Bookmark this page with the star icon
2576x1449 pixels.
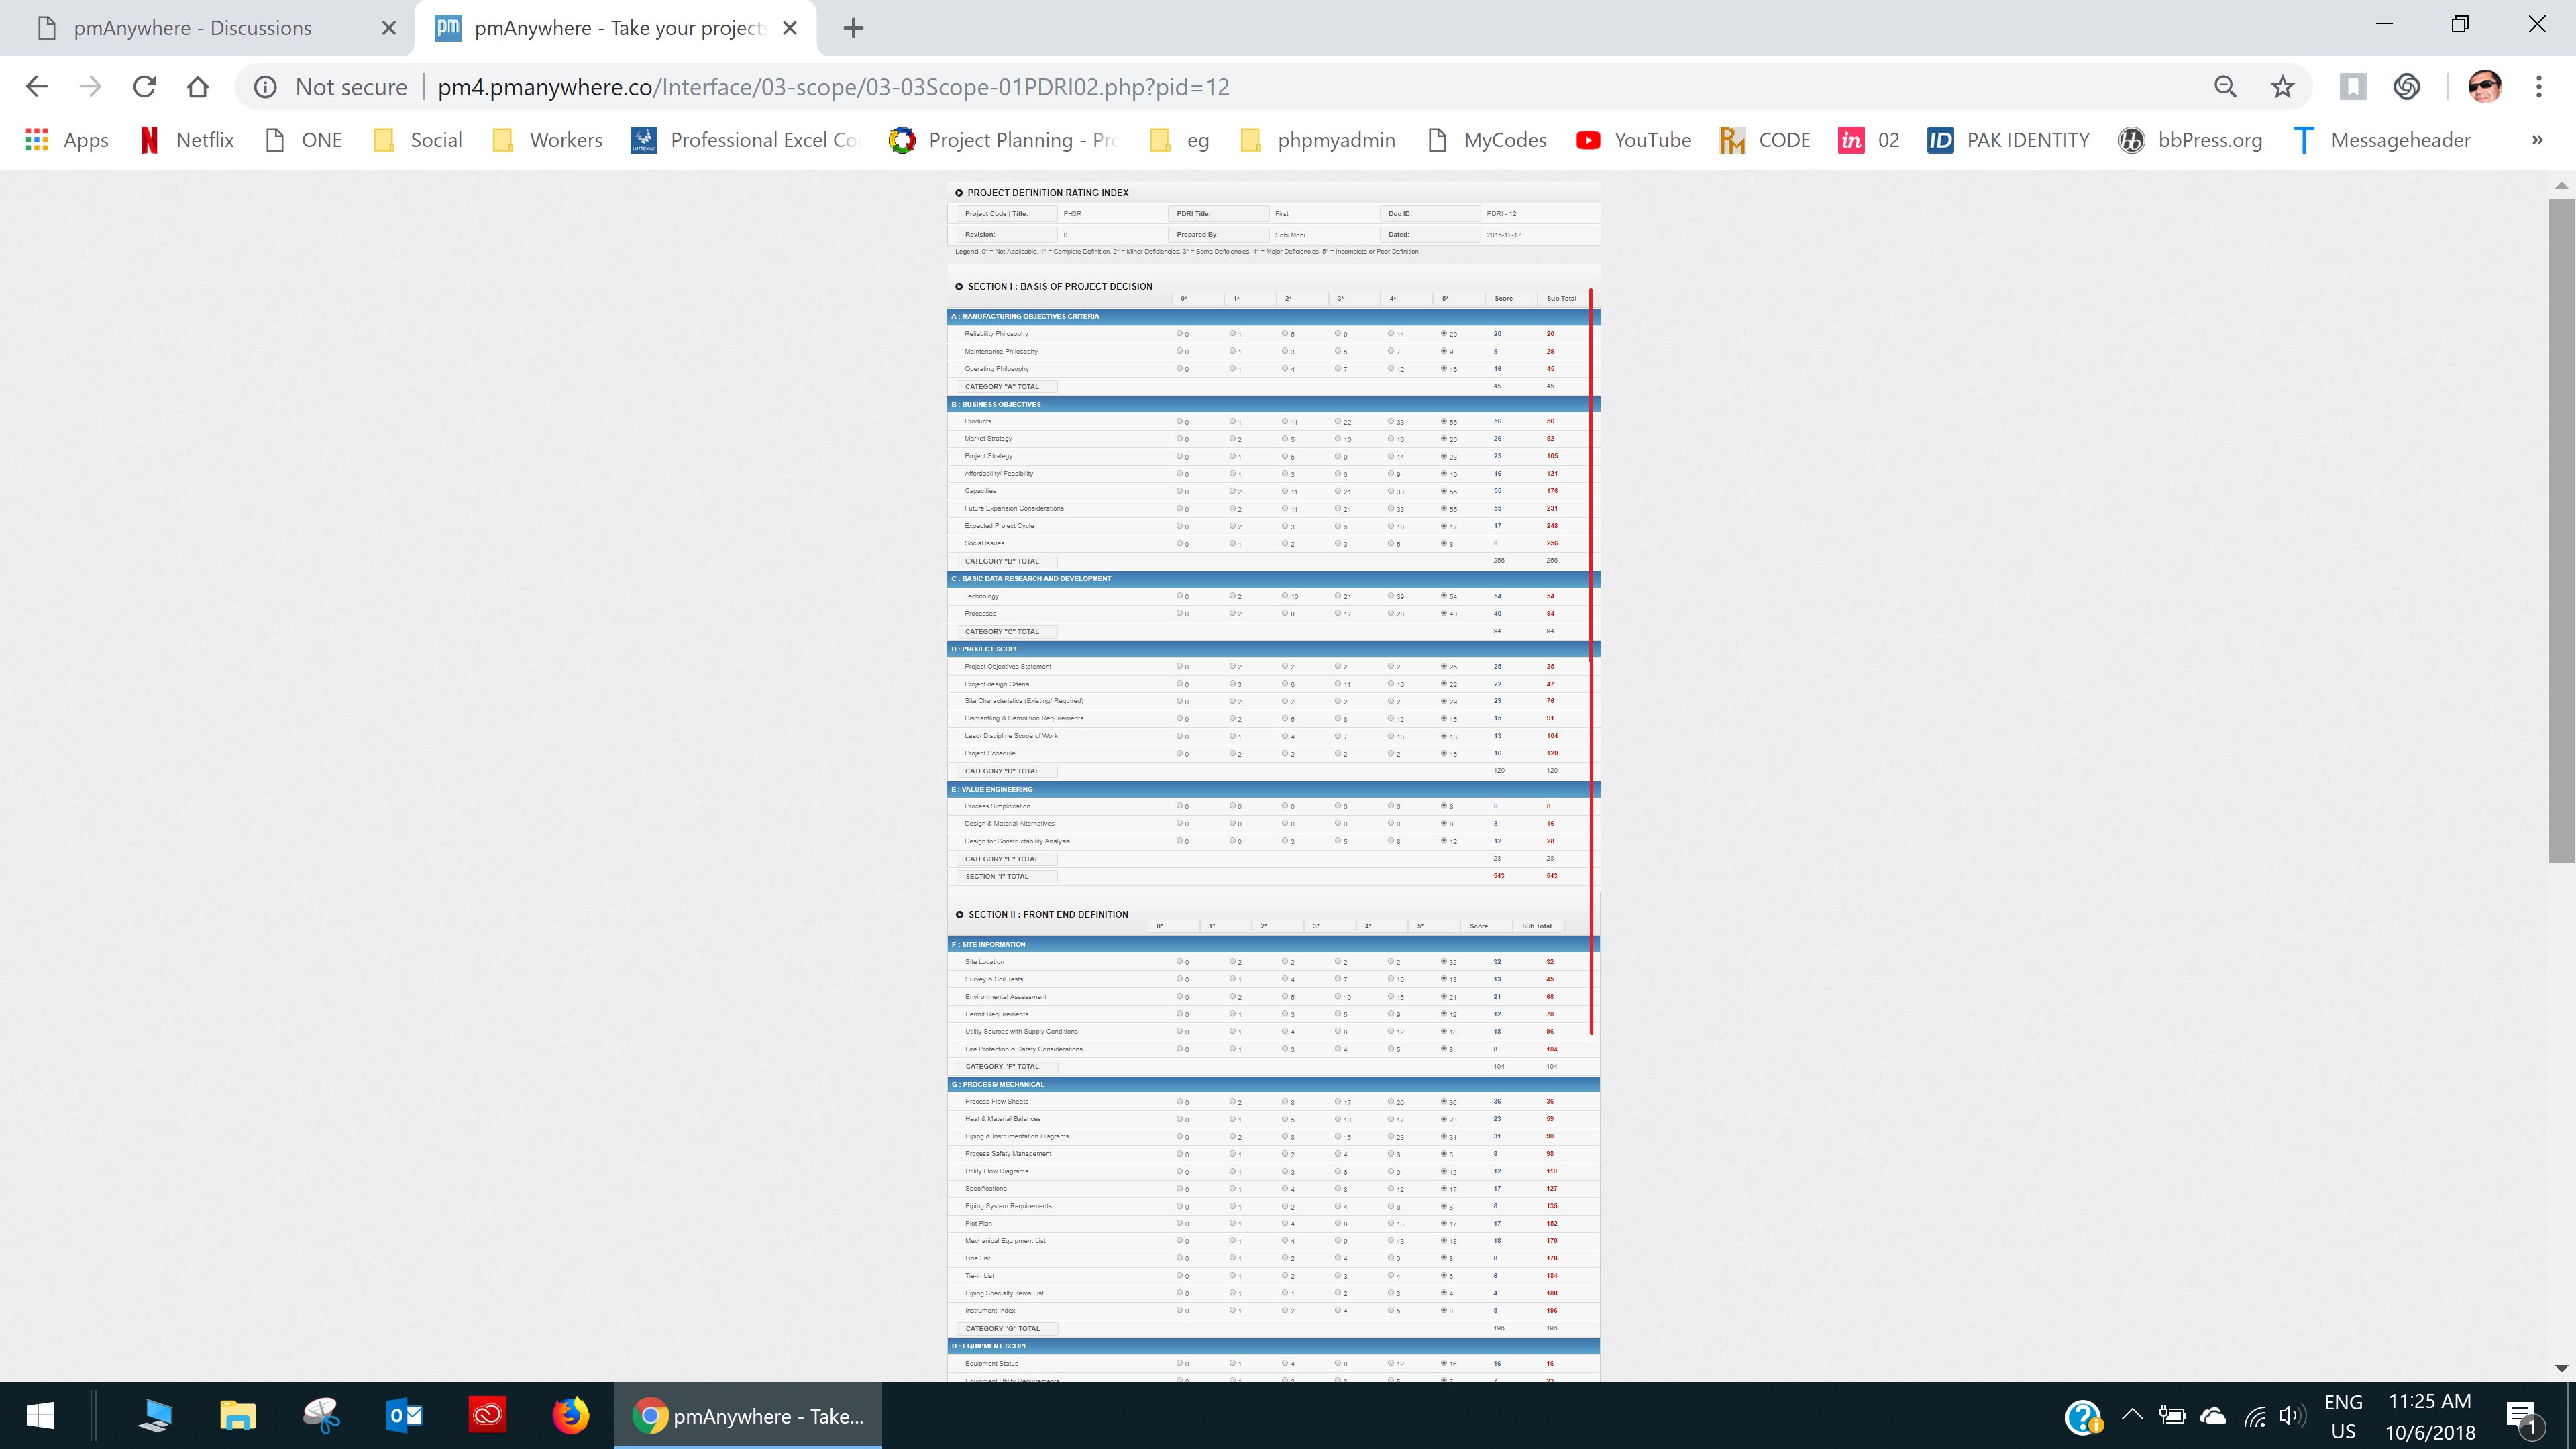tap(2282, 87)
